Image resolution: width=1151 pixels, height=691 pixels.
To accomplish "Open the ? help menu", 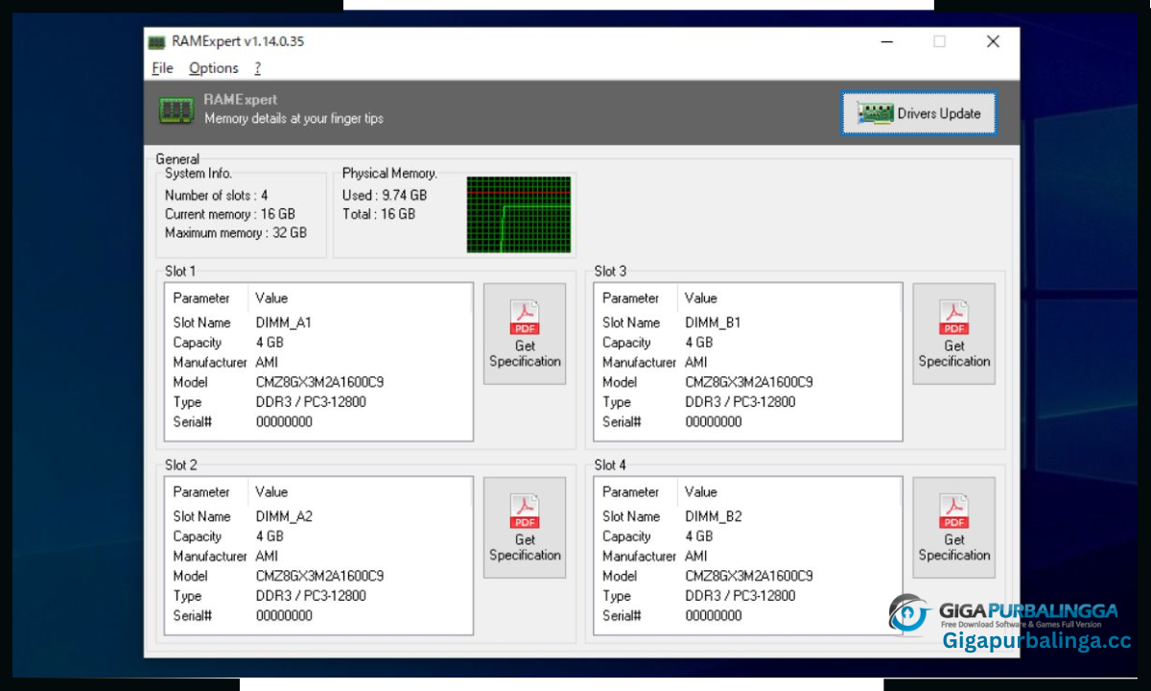I will tap(258, 68).
